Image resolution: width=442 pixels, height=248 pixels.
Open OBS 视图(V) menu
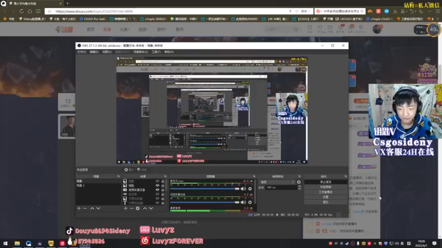click(107, 52)
